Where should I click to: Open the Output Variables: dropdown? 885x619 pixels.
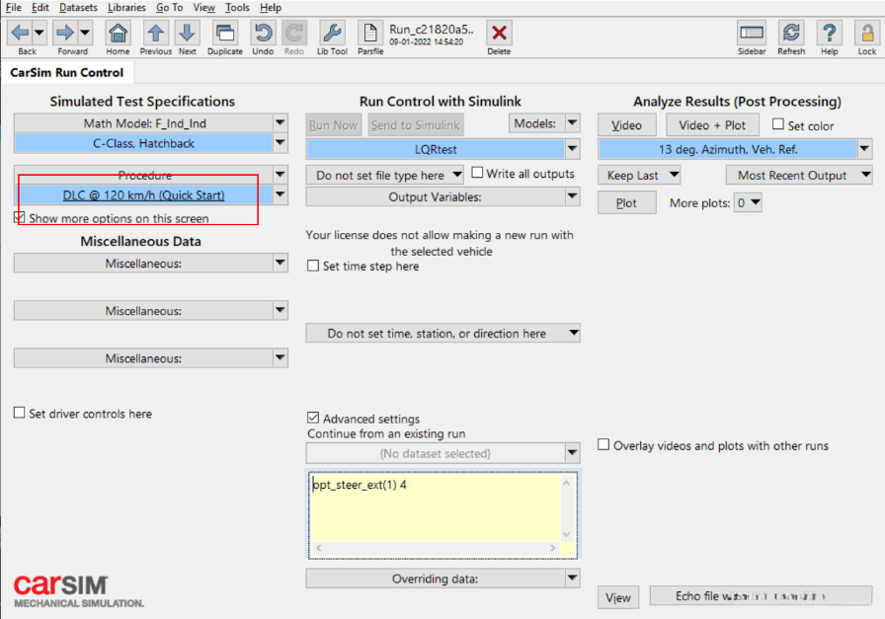pos(443,196)
